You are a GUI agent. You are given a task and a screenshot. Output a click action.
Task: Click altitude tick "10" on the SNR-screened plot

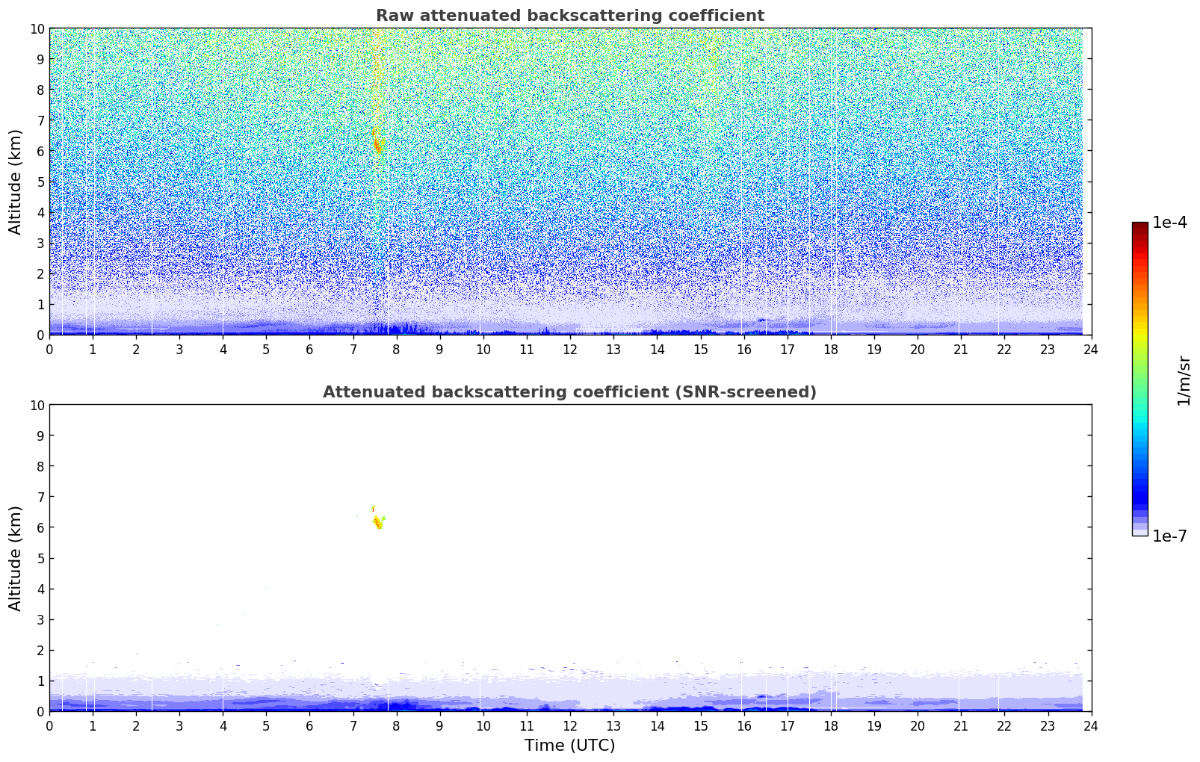(37, 405)
